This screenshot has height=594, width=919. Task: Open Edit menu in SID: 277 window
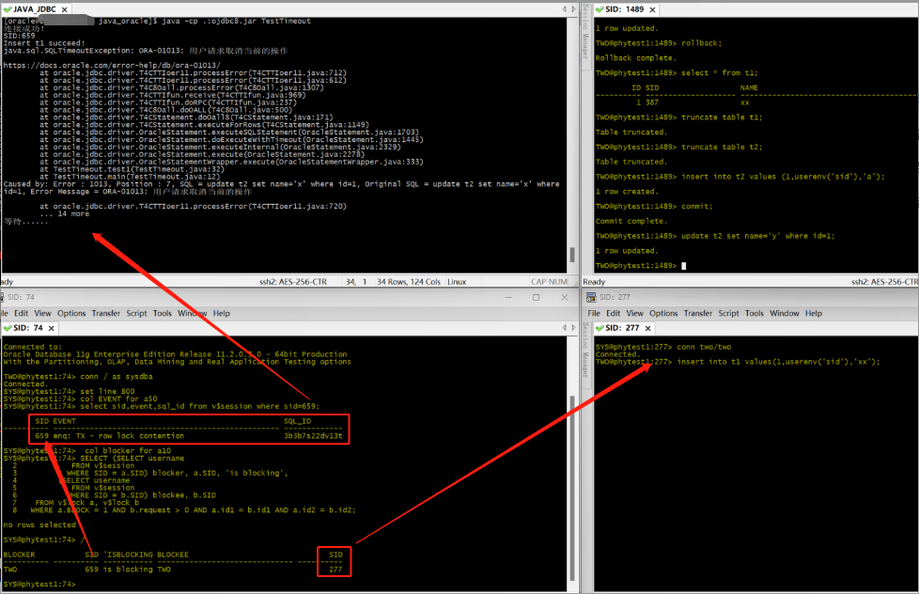click(613, 313)
